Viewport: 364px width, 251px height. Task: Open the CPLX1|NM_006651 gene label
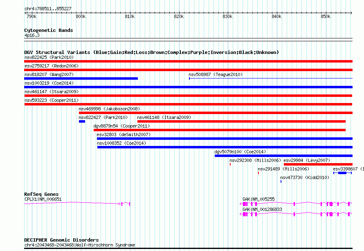pos(43,199)
